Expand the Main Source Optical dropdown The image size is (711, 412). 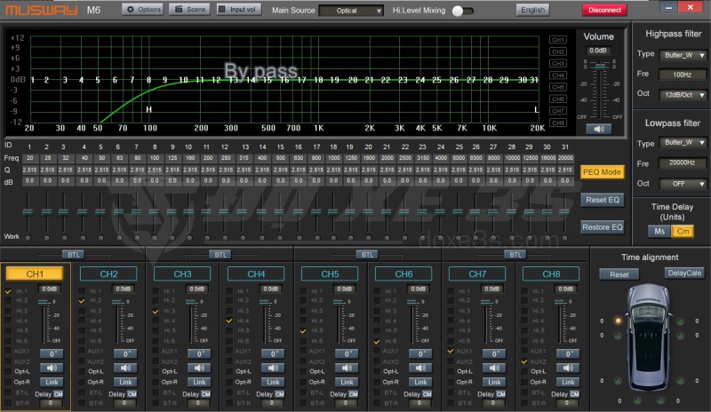[x=352, y=11]
